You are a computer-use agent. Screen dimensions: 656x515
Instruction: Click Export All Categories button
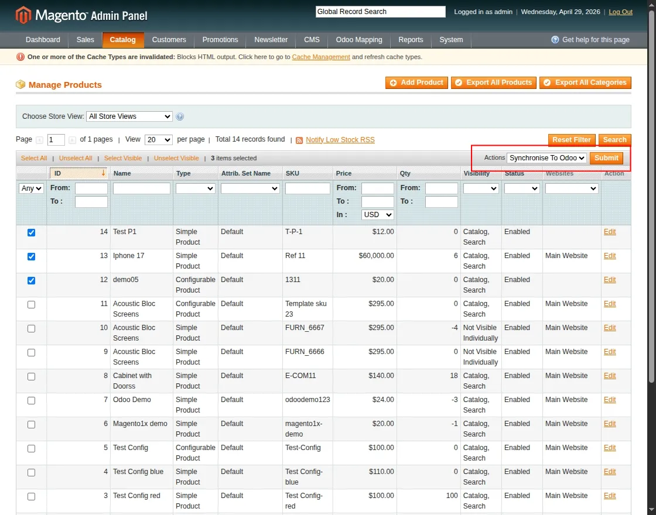(x=585, y=83)
